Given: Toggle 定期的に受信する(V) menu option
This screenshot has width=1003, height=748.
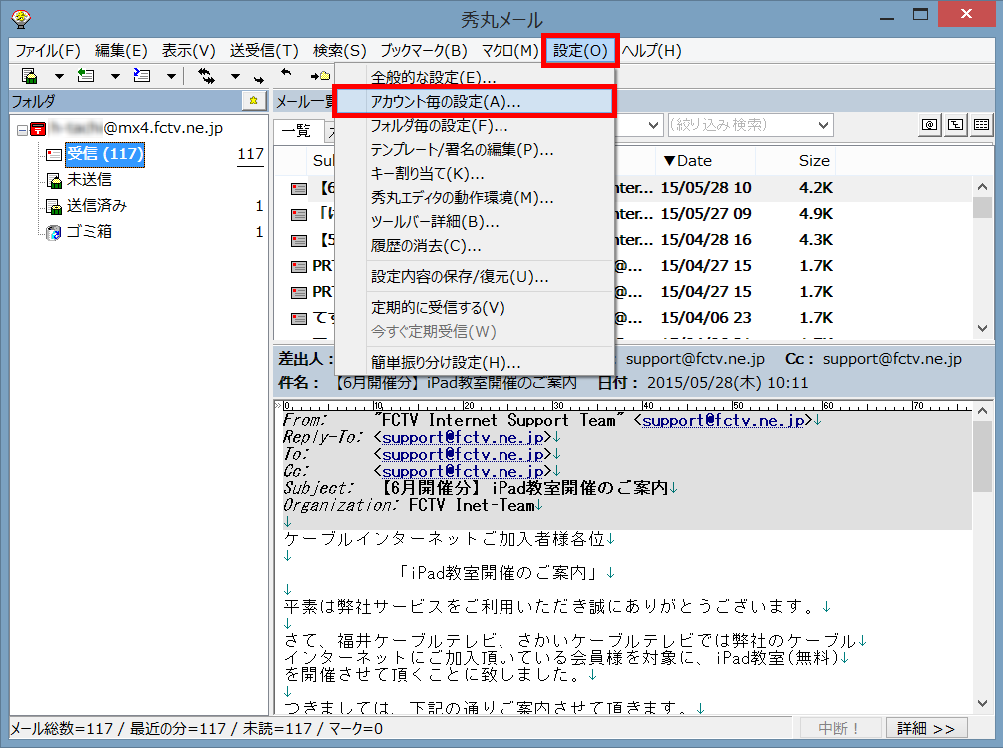Looking at the screenshot, I should pos(474,308).
